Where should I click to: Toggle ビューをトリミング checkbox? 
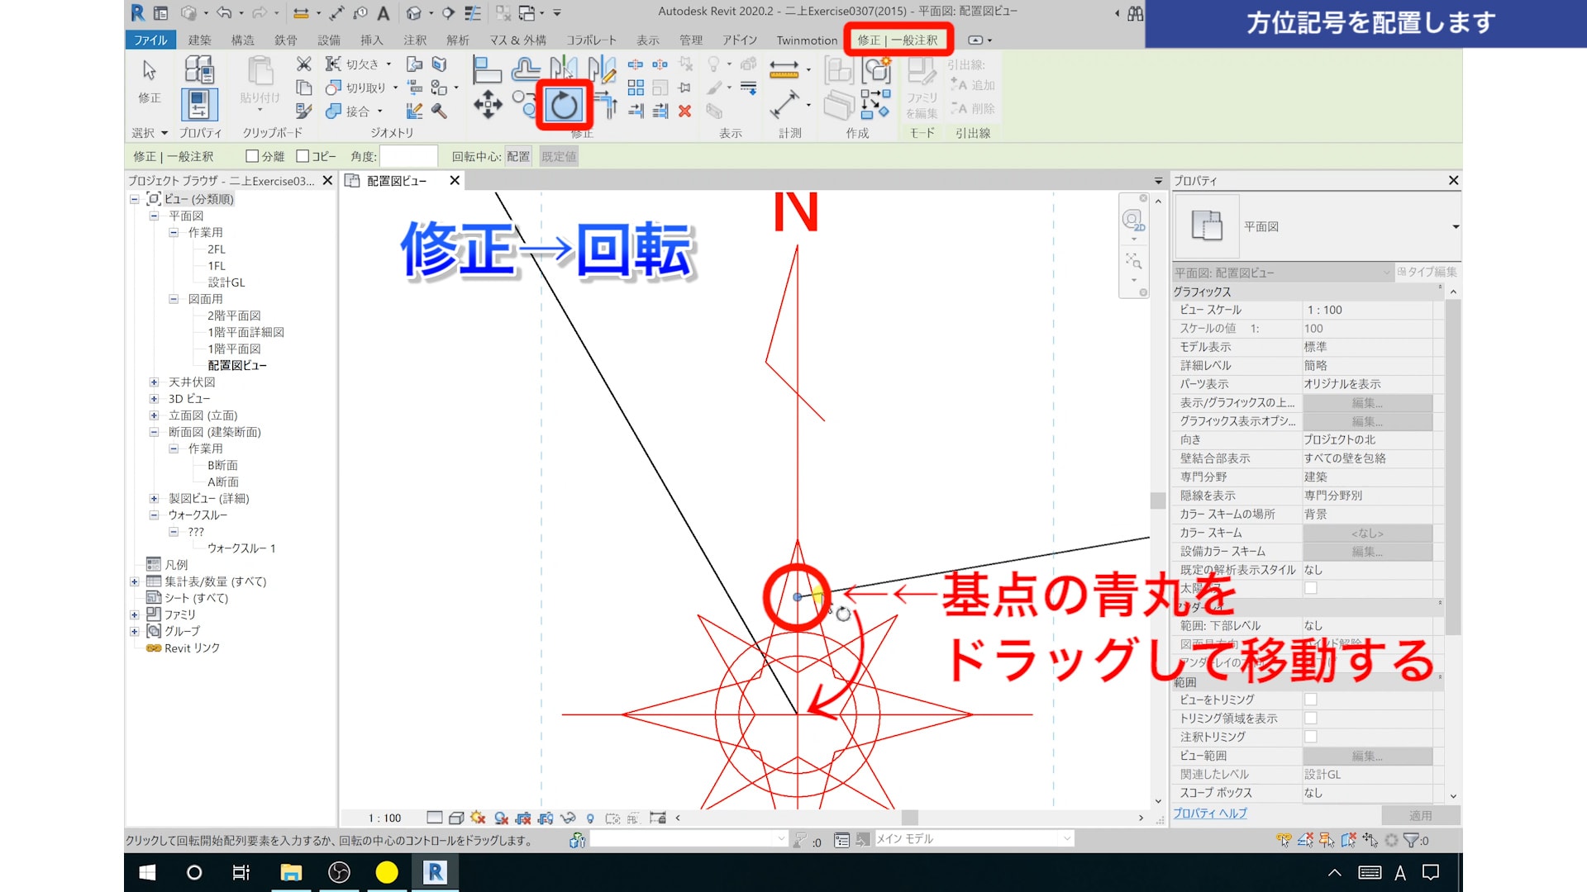[x=1310, y=700]
